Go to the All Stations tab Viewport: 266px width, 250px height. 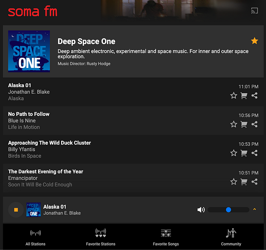(35, 237)
